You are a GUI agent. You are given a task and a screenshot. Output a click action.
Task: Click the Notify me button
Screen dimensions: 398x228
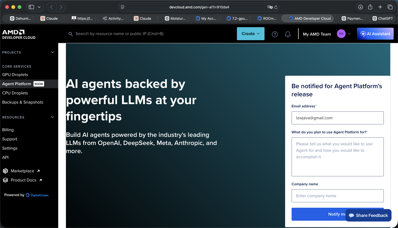(x=337, y=214)
